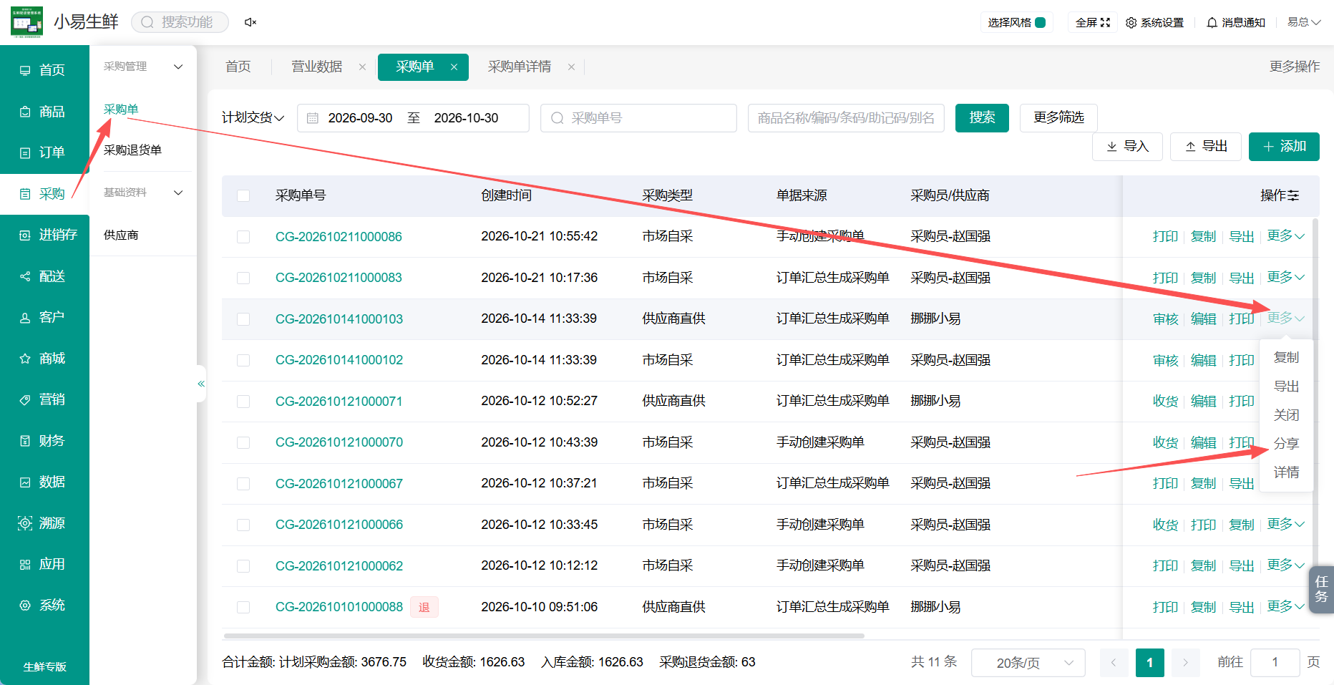Expand the 计划交货 date type dropdown
The width and height of the screenshot is (1334, 685).
253,118
